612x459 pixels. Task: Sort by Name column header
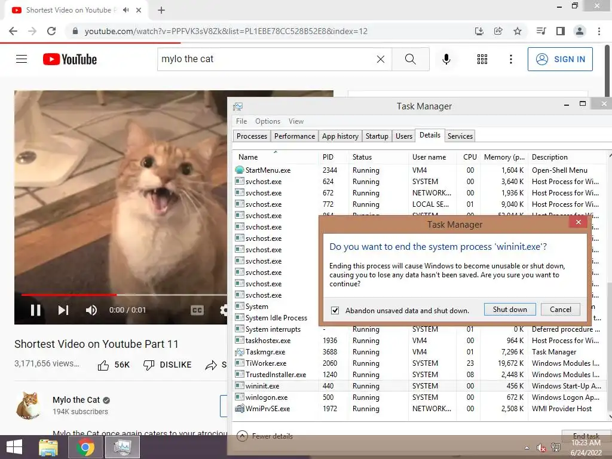pos(276,157)
